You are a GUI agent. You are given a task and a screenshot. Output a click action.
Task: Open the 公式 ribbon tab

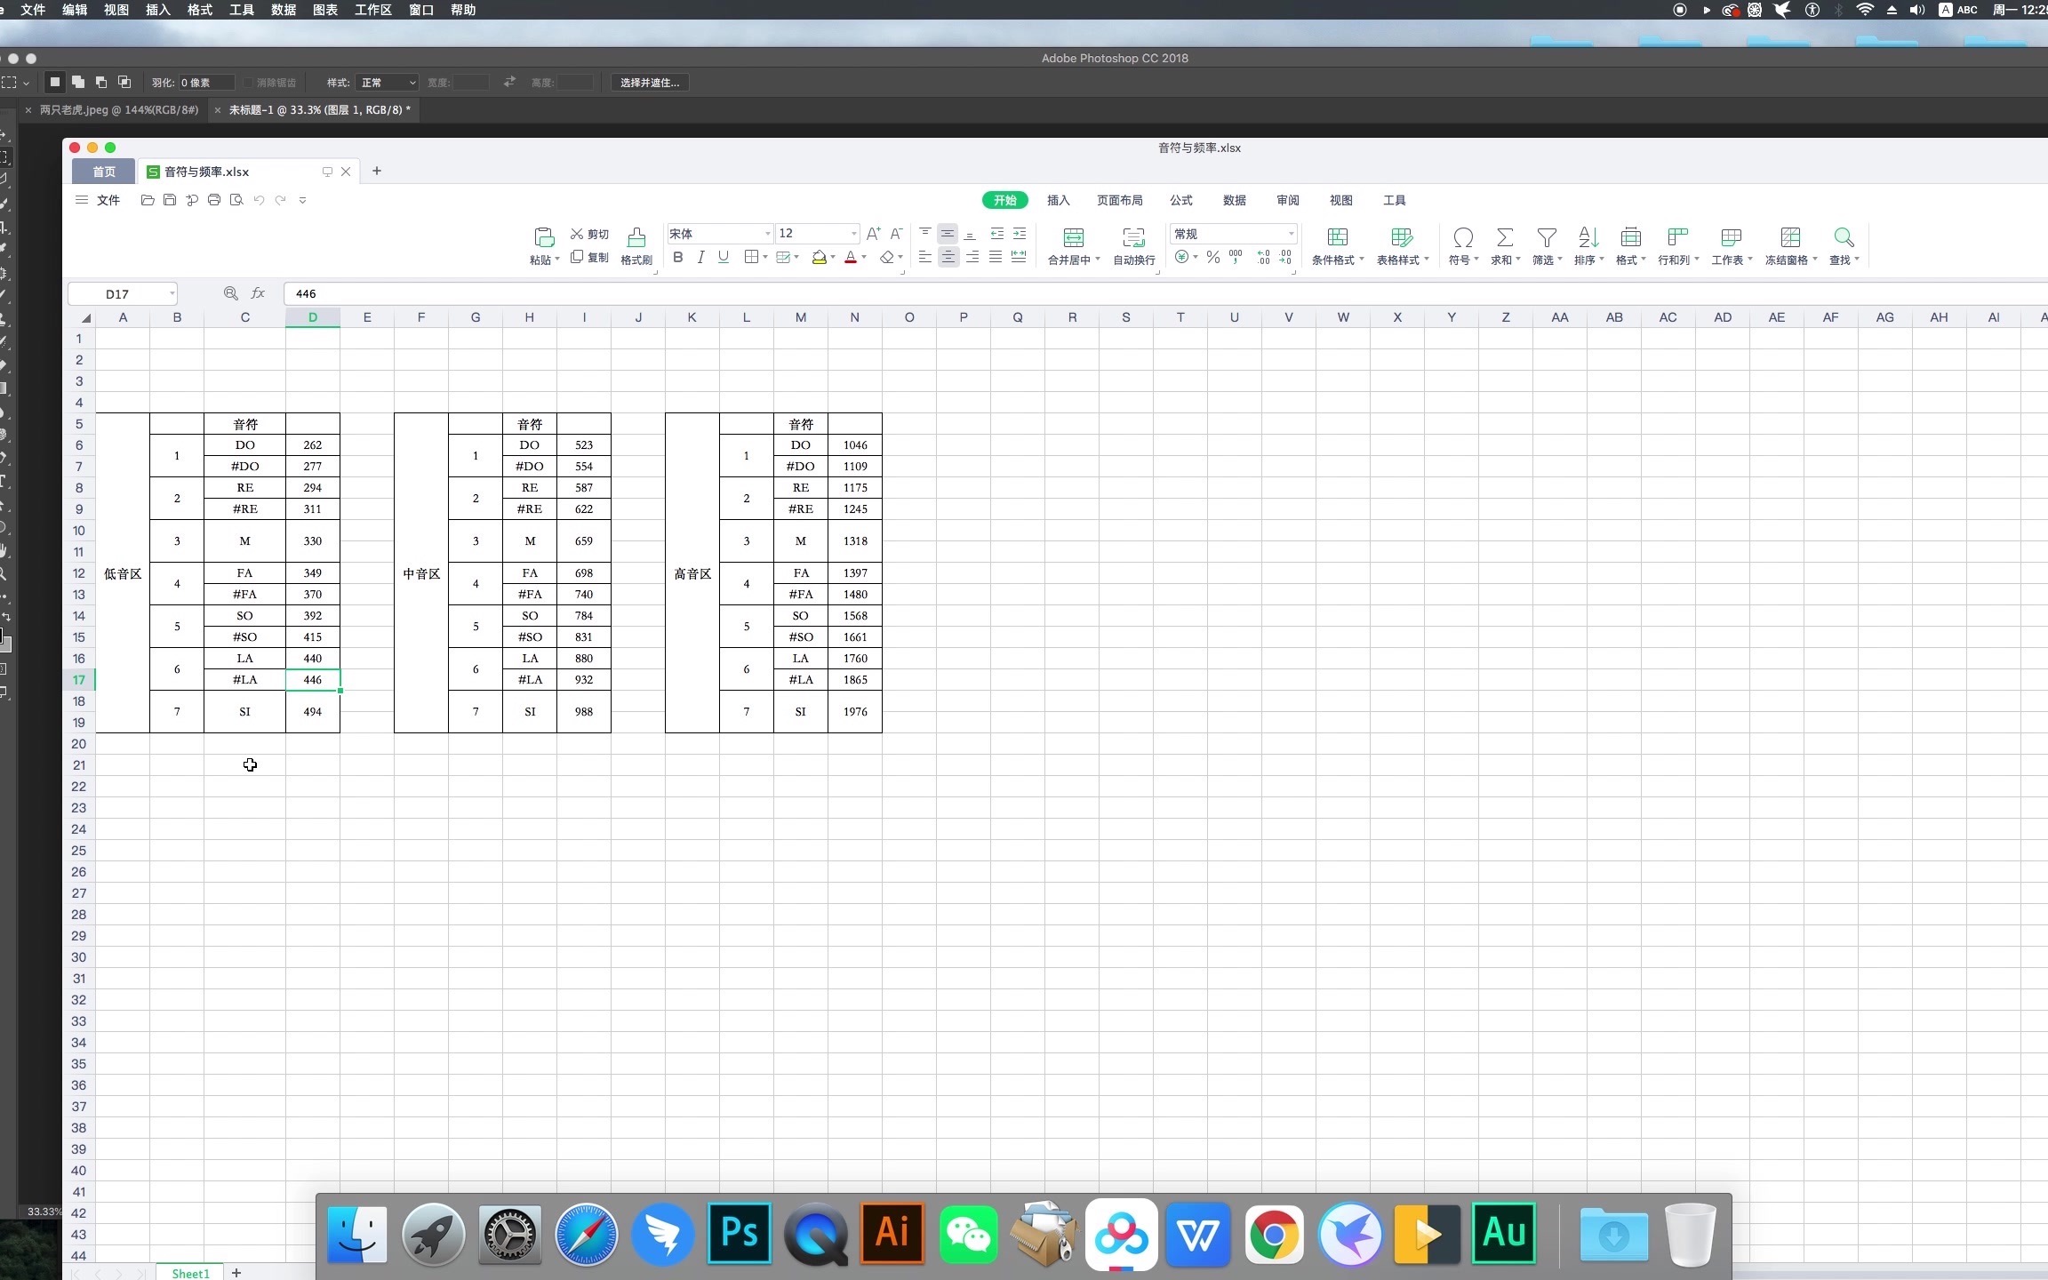pyautogui.click(x=1181, y=200)
